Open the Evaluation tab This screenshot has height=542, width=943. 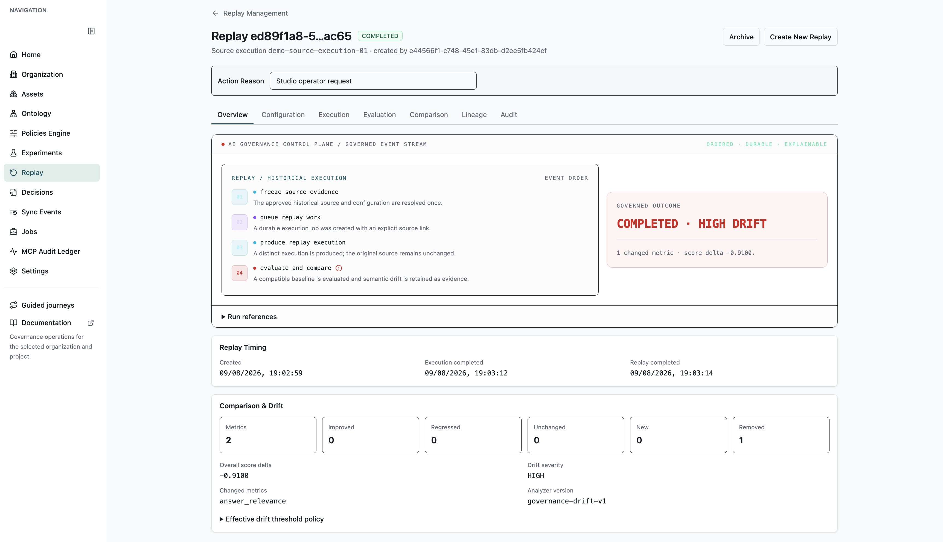pos(379,115)
